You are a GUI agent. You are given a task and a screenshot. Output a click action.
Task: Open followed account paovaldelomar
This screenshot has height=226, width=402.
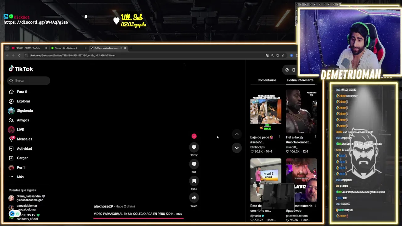pyautogui.click(x=23, y=207)
